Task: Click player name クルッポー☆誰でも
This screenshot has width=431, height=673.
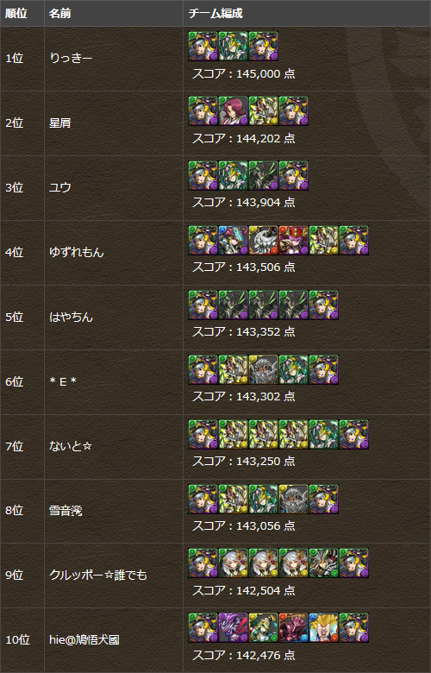Action: click(98, 576)
